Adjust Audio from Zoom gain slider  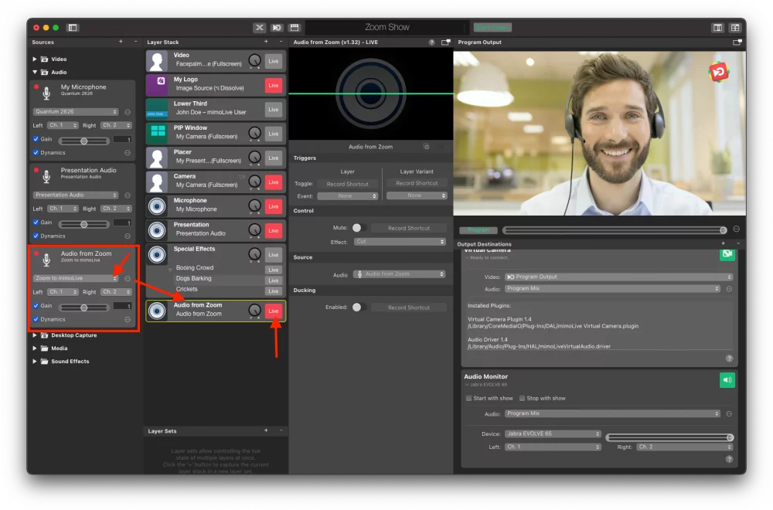(83, 308)
